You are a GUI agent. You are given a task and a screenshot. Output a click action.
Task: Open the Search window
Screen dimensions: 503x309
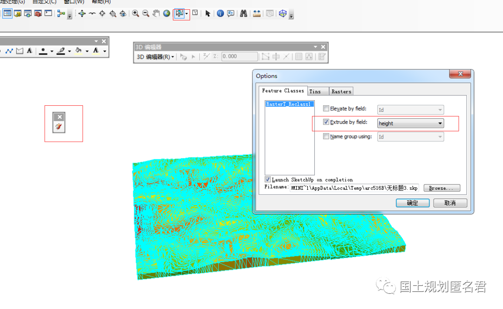(28, 14)
